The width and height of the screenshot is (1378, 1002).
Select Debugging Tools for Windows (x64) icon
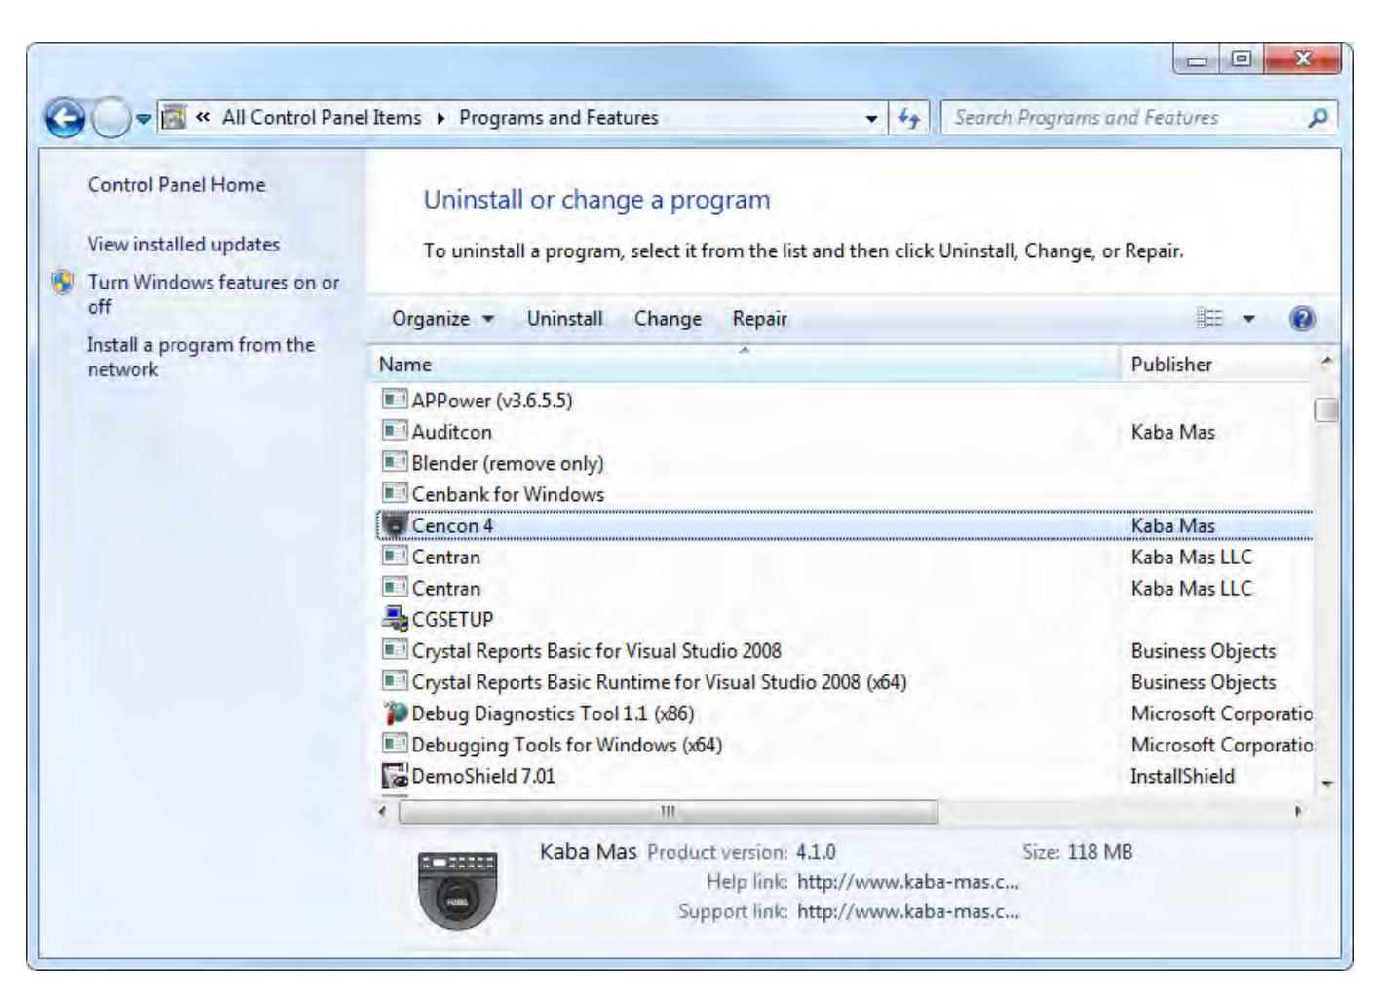[394, 744]
